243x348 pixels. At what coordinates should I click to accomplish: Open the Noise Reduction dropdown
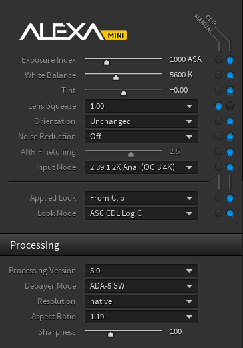coord(141,137)
